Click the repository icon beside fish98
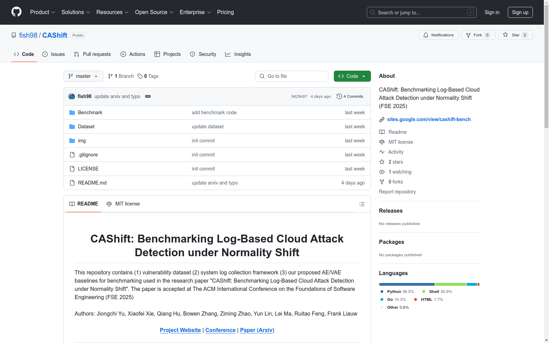549x343 pixels. pos(14,35)
